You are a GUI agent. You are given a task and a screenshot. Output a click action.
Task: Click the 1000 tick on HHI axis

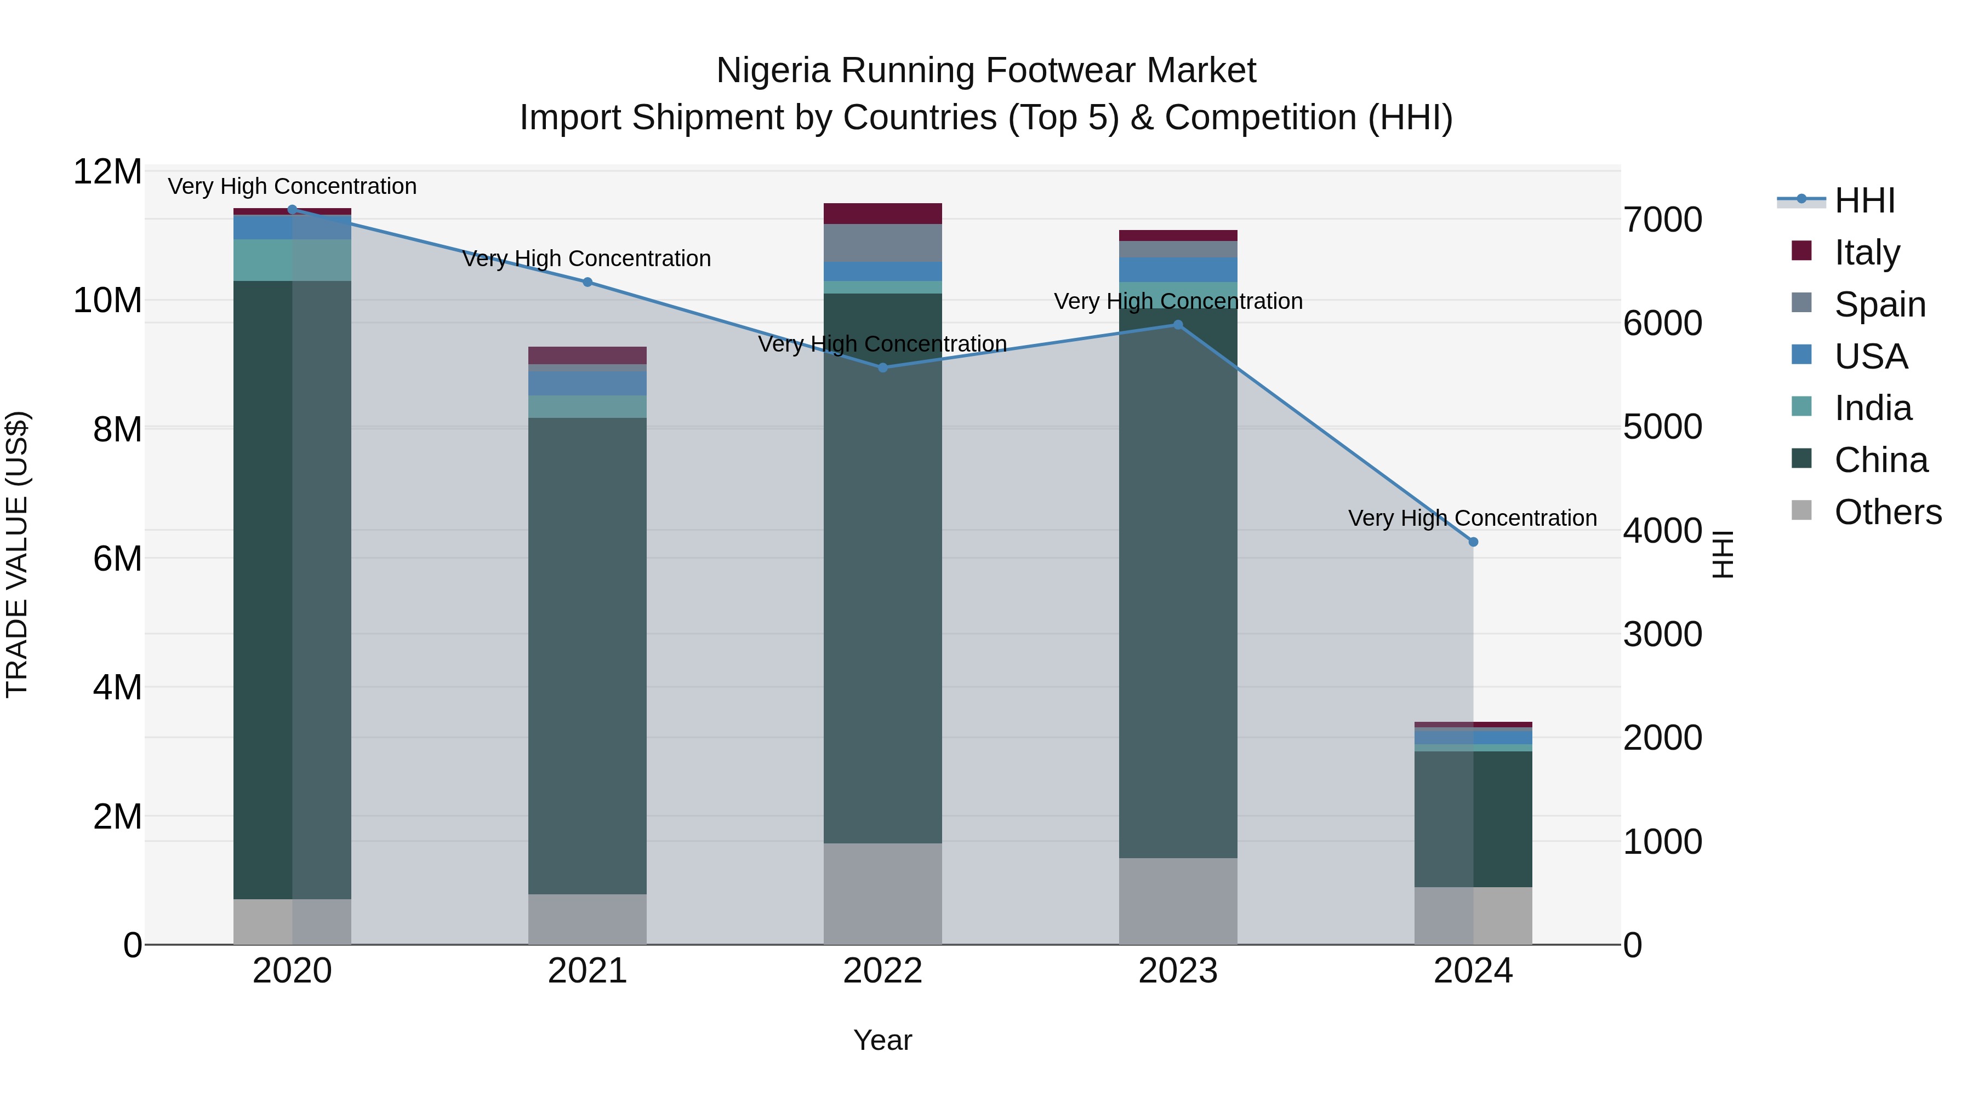pos(1663,841)
